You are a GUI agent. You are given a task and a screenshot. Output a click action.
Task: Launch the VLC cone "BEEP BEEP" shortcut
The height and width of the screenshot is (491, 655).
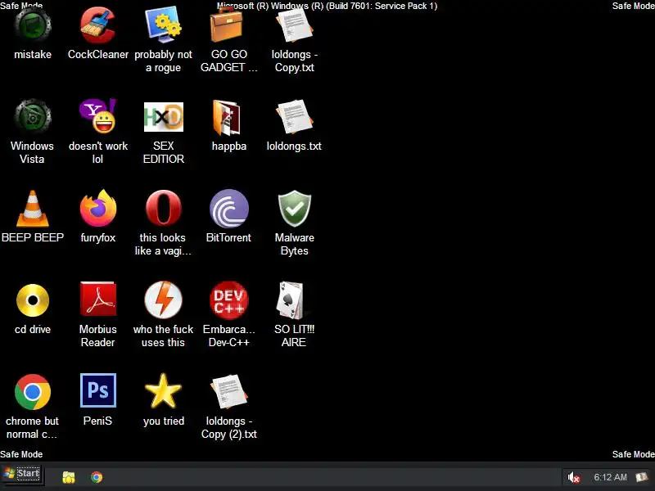33,209
